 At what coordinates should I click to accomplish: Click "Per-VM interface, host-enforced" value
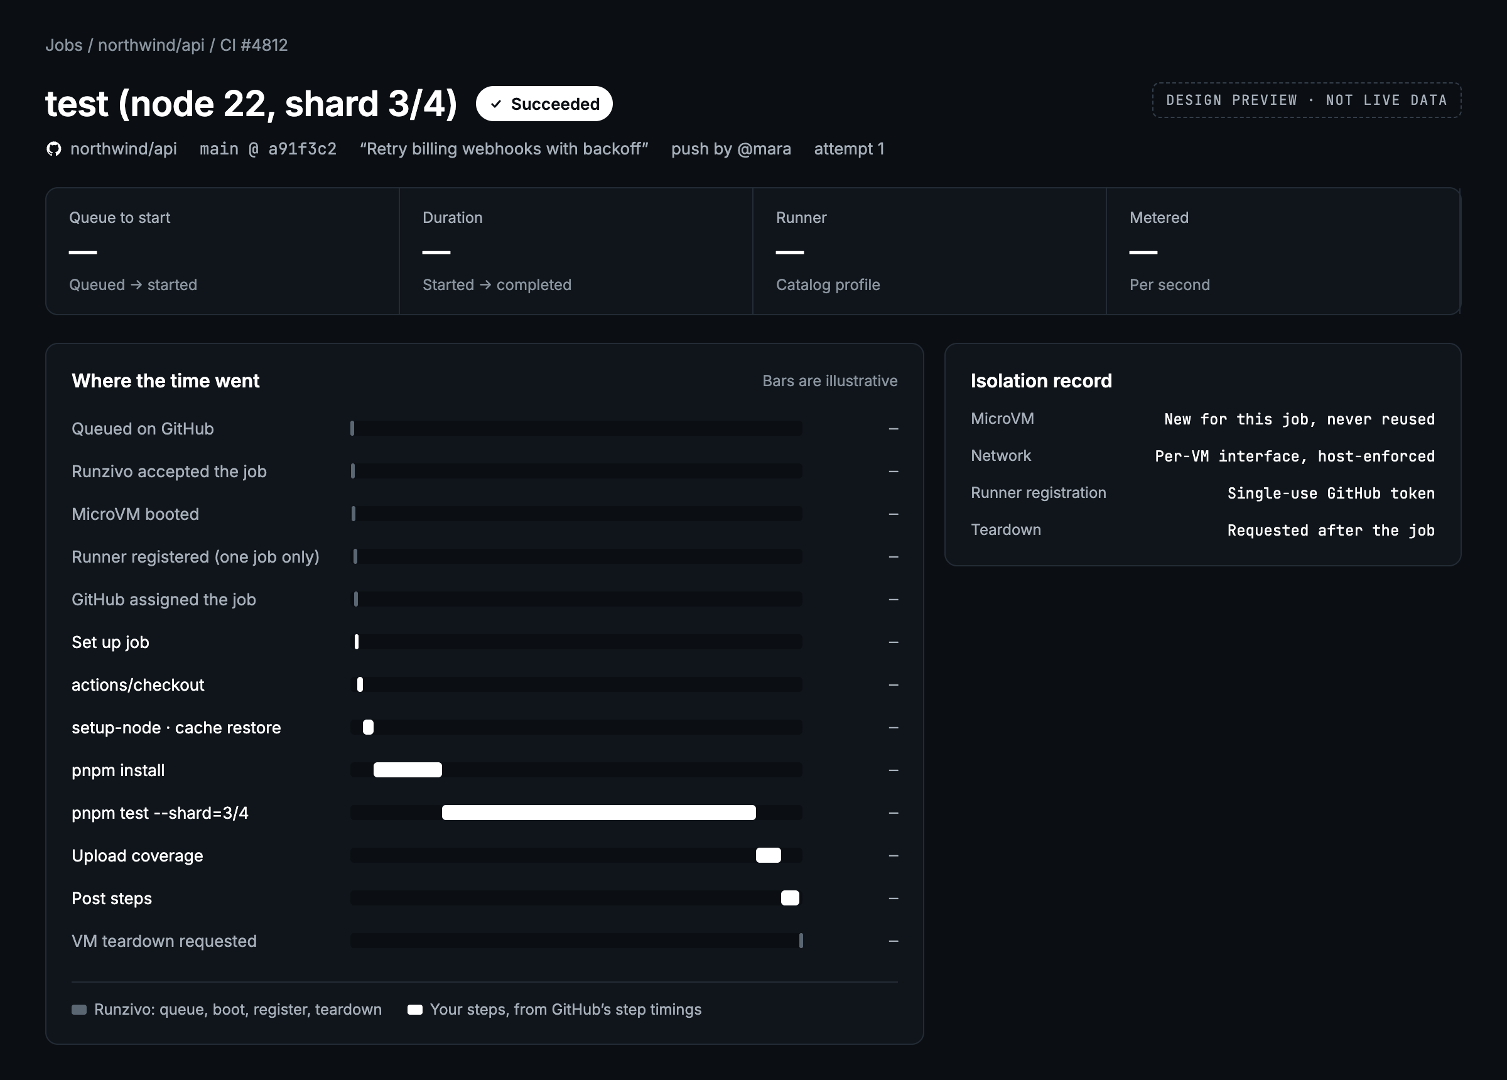[1294, 456]
